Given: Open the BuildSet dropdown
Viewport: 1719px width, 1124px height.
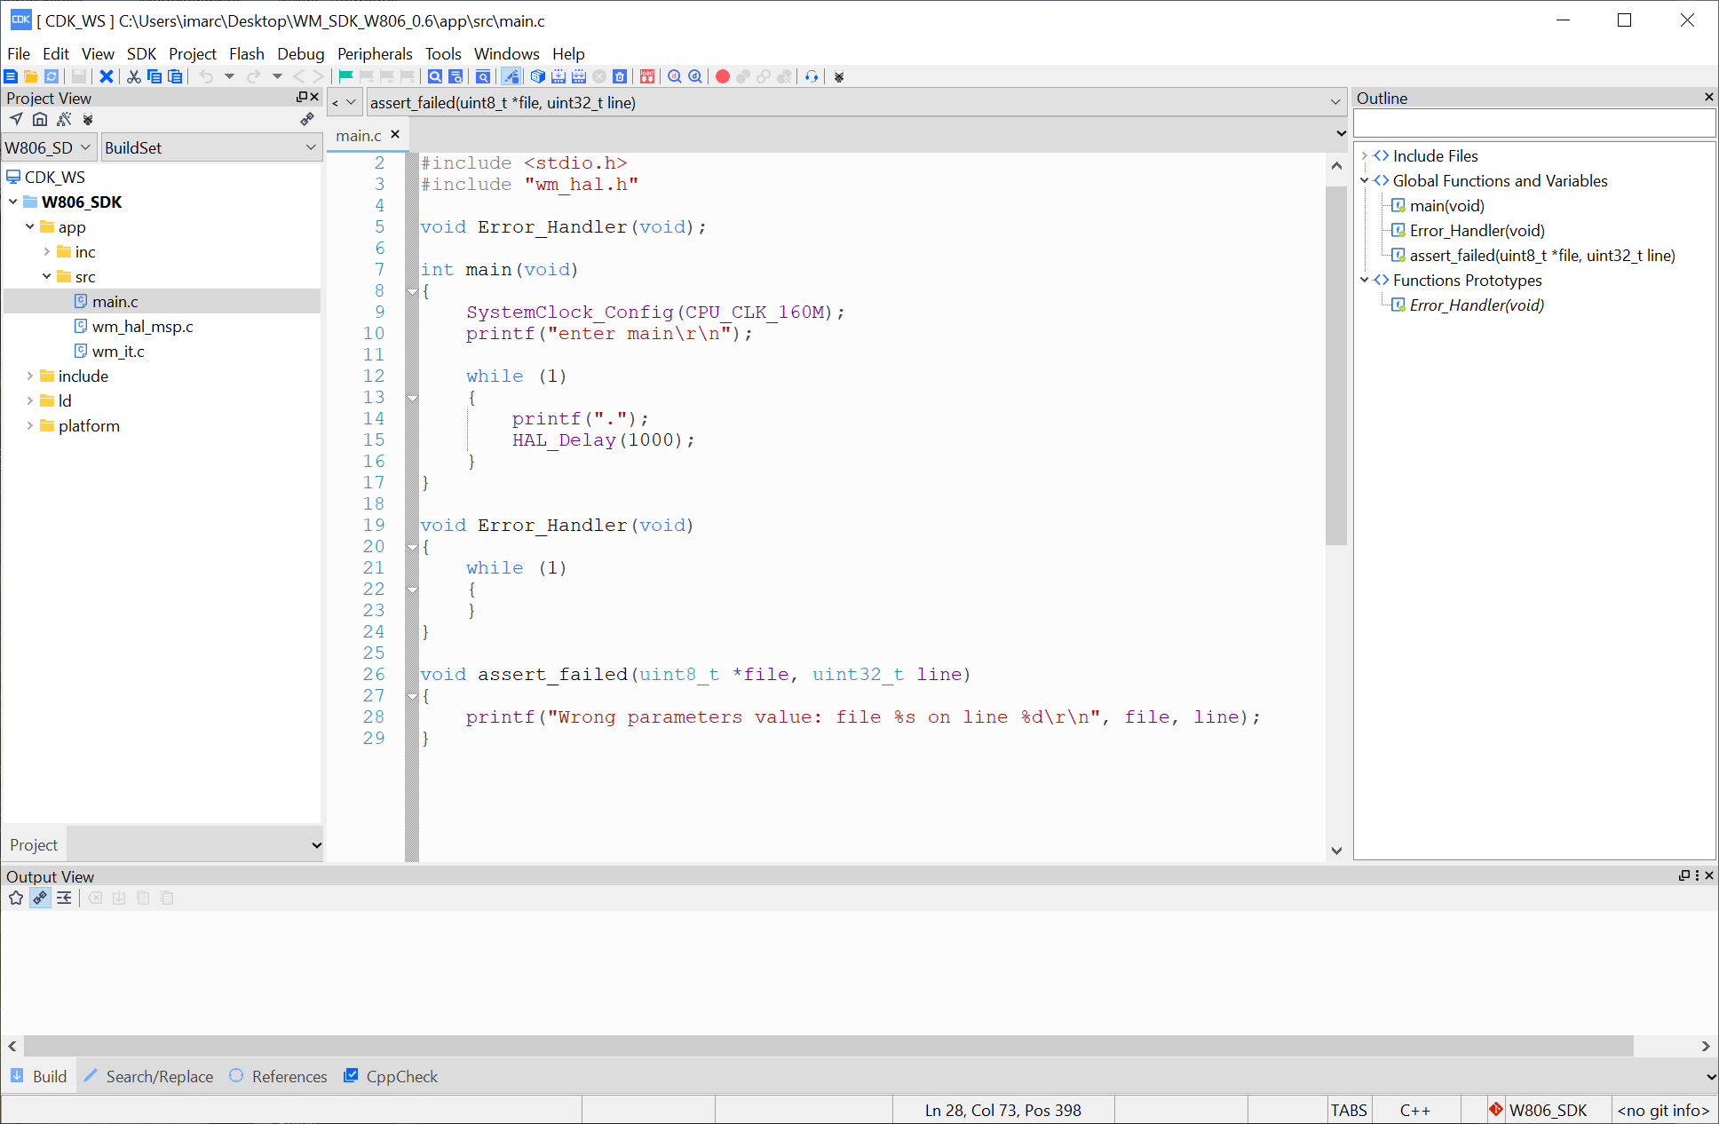Looking at the screenshot, I should [211, 148].
